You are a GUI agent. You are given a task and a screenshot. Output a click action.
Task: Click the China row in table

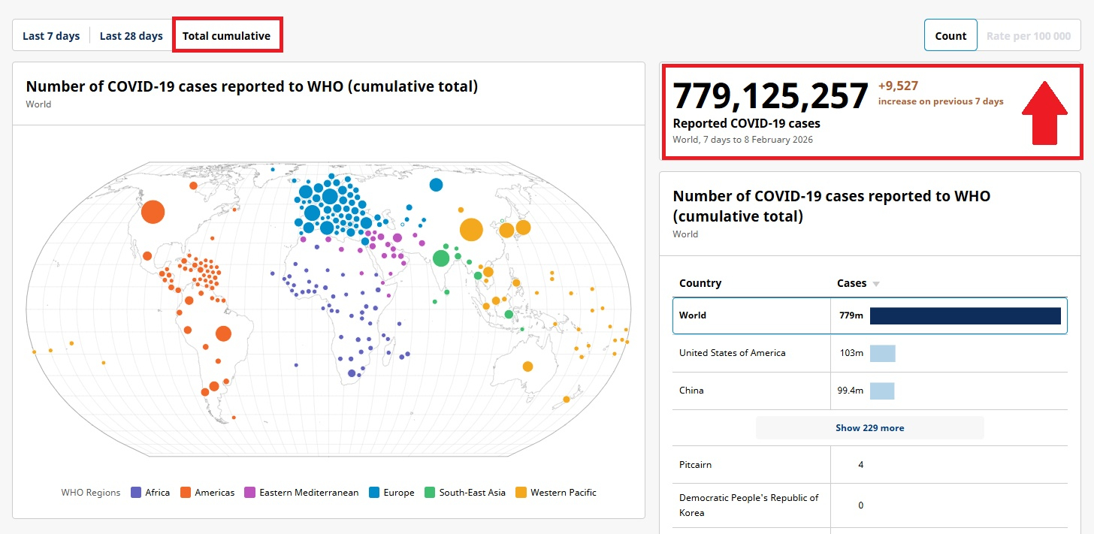pyautogui.click(x=692, y=391)
